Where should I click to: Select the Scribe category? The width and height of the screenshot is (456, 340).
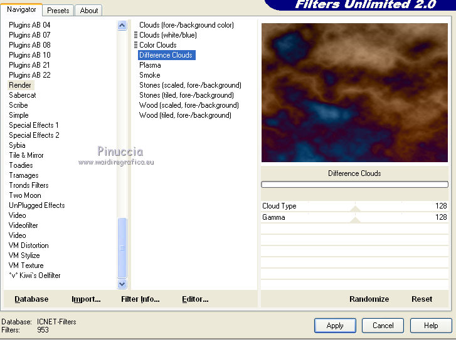coord(18,105)
